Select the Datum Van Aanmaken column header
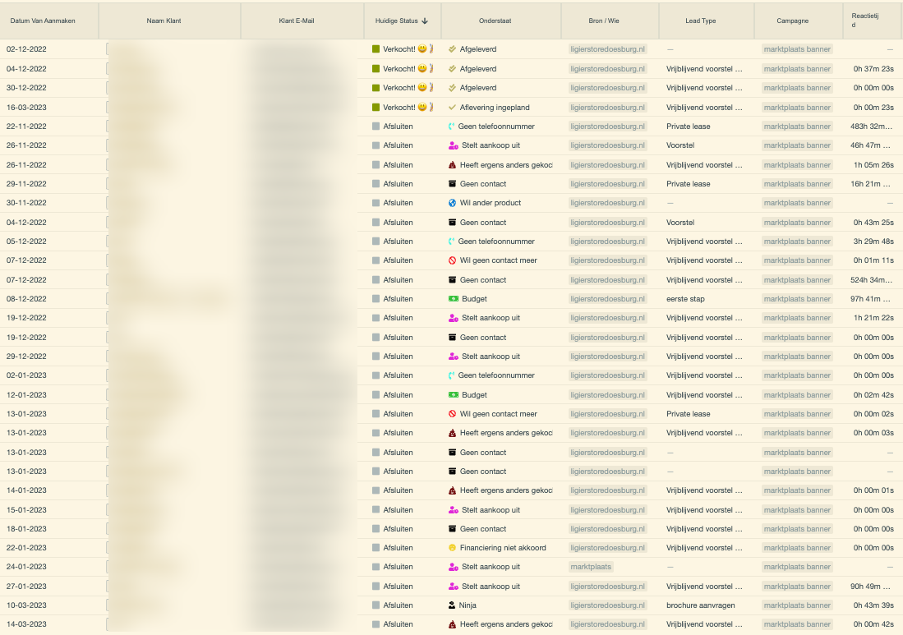903x635 pixels. [43, 21]
